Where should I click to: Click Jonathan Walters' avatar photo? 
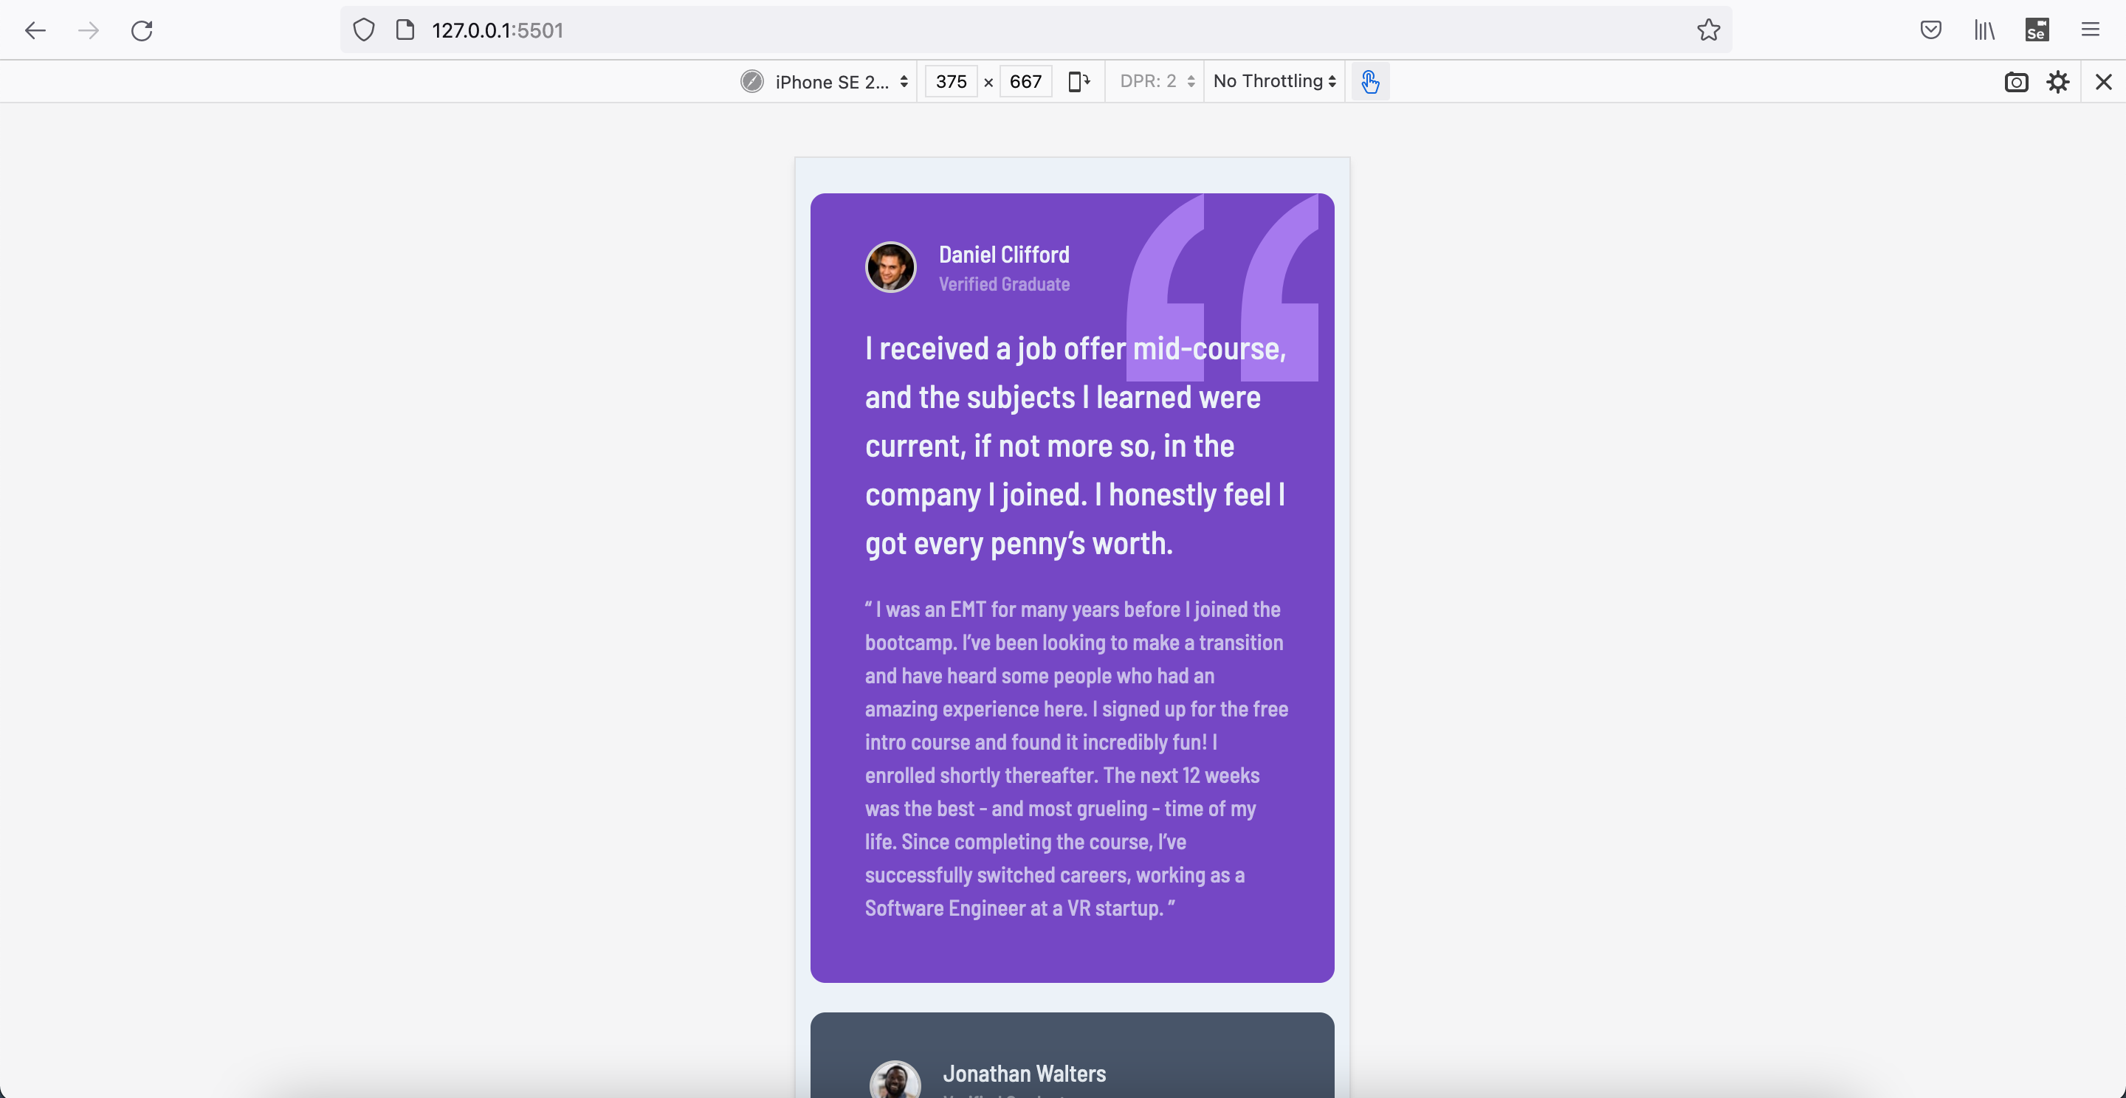click(x=895, y=1081)
